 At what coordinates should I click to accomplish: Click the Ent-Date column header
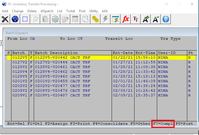tap(123, 53)
